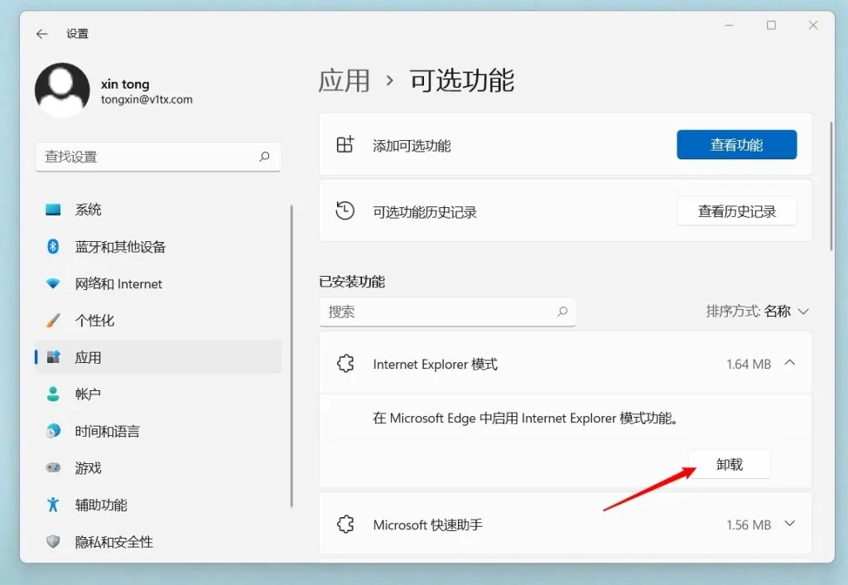Open 时间和语言 settings
848x585 pixels.
pyautogui.click(x=107, y=432)
